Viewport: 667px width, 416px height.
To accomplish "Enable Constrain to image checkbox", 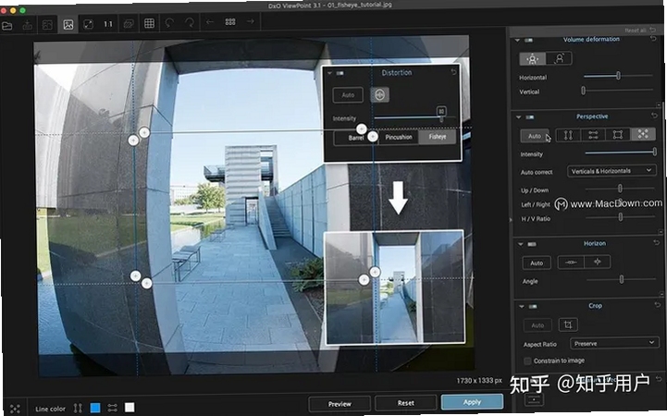I will 527,361.
